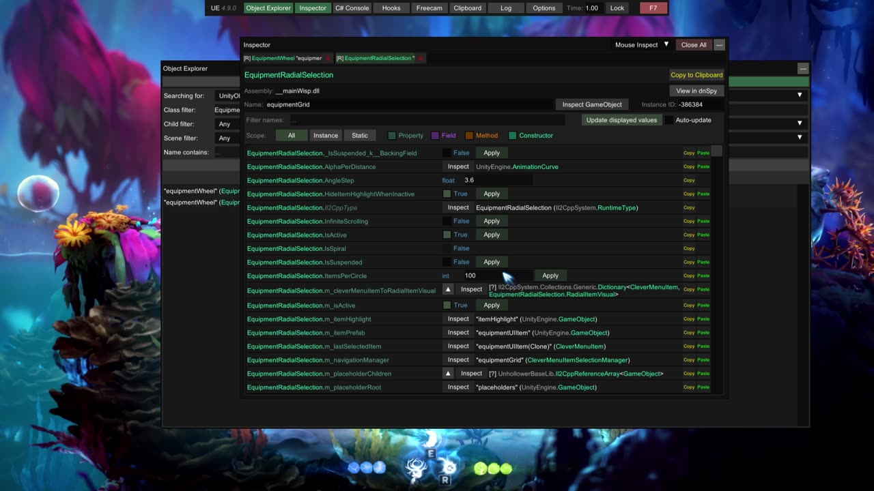Expand the m_cleverMenuItemToRadialItemVisual dictionary

pyautogui.click(x=448, y=289)
